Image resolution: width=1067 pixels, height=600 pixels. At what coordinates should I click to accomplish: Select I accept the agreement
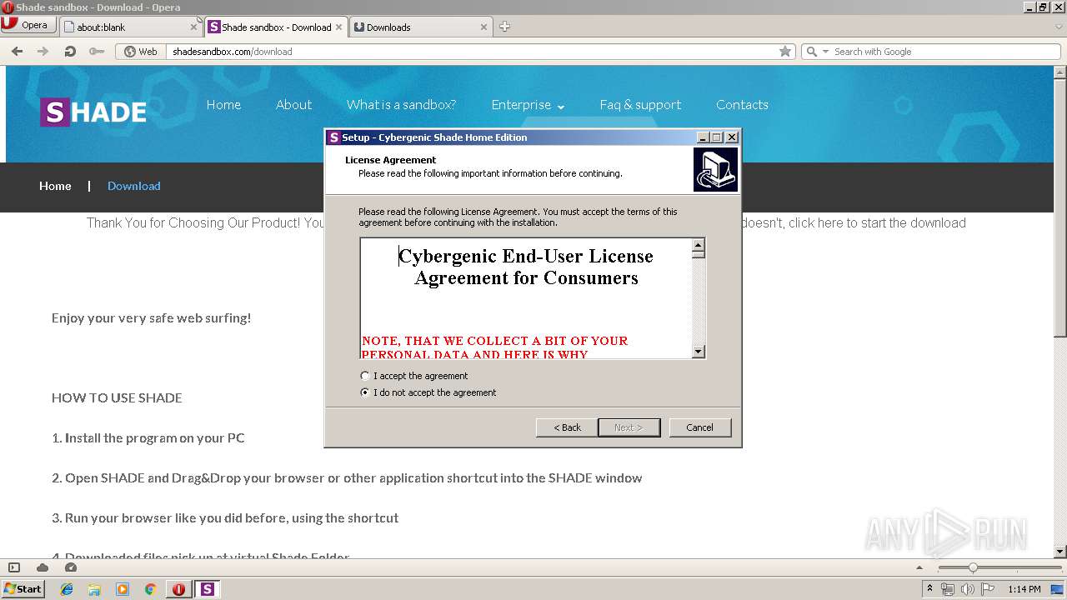coord(414,376)
